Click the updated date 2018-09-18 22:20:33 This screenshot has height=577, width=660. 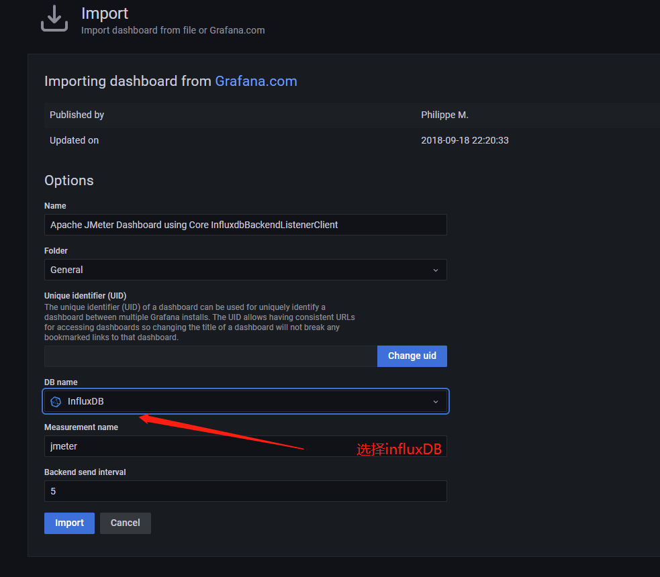pos(465,140)
